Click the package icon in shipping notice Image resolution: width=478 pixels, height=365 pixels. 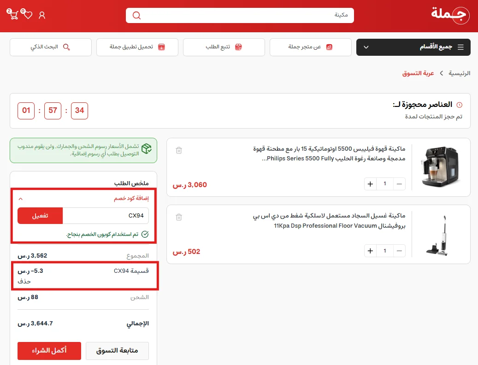[x=147, y=149]
